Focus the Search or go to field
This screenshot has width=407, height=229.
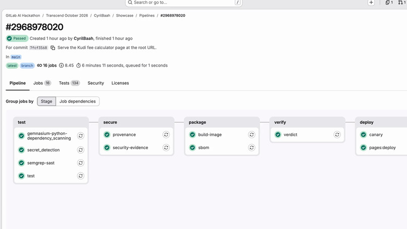pyautogui.click(x=184, y=3)
